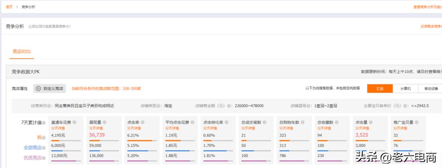Click the 56,739 展现量 value
442x168 pixels.
coord(97,135)
